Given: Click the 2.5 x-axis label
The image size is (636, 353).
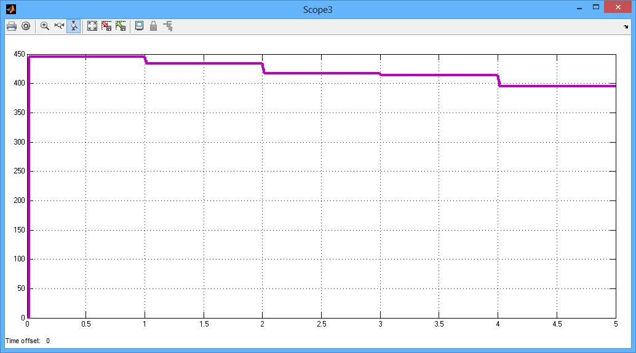Looking at the screenshot, I should pyautogui.click(x=322, y=324).
